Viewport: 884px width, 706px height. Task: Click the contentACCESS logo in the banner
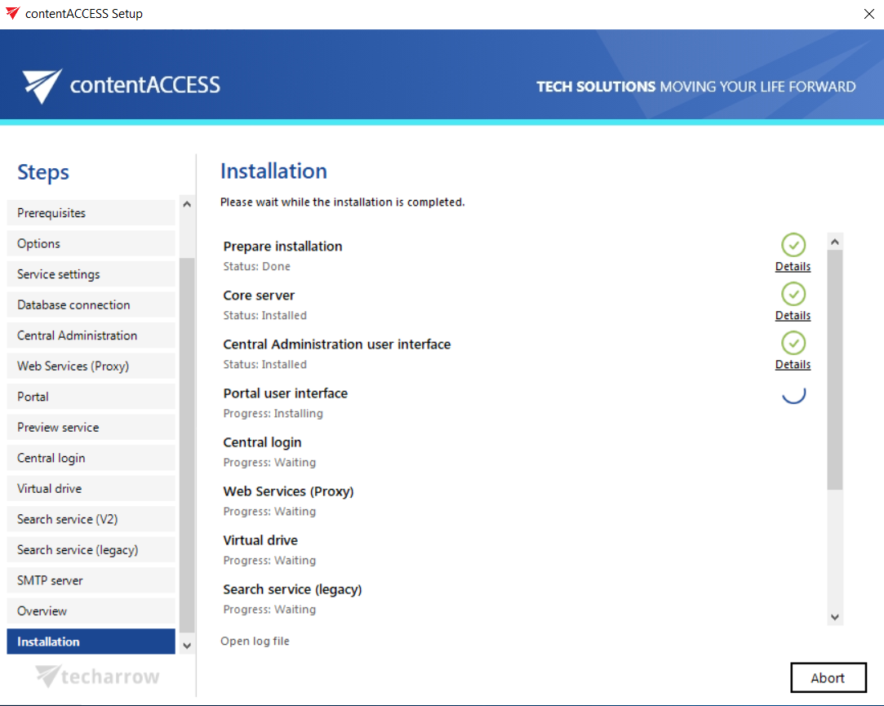point(122,85)
